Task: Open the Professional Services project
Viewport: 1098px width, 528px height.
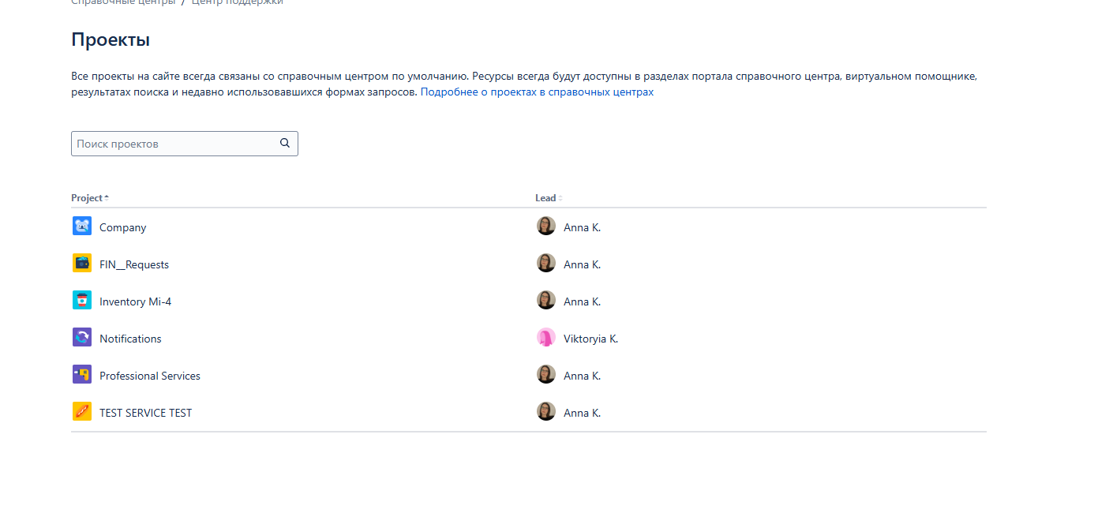Action: point(150,376)
